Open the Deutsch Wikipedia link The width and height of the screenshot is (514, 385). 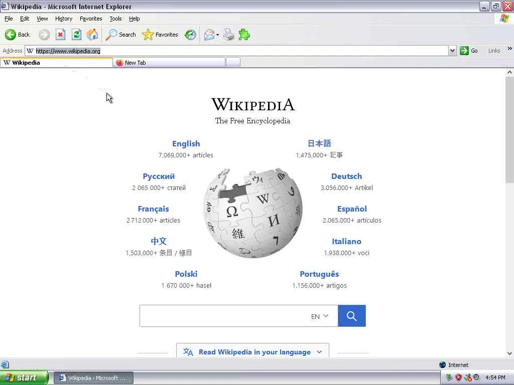coord(346,176)
